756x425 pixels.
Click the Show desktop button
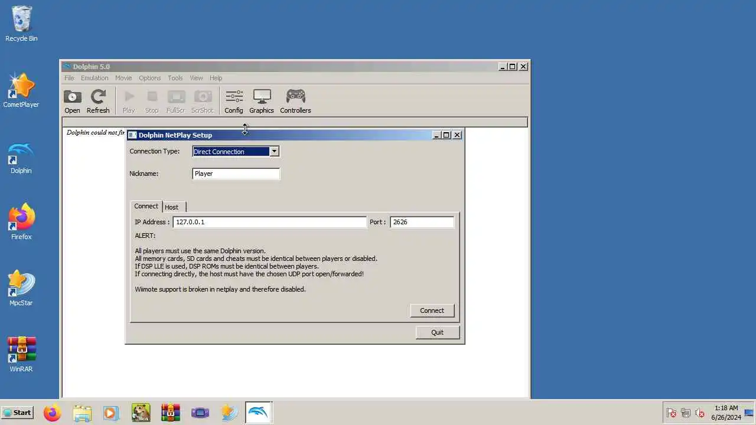coord(750,413)
